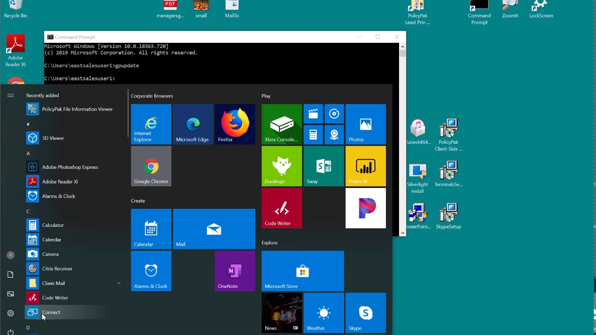
Task: Open the small Movies & TV tile
Action: 313,114
